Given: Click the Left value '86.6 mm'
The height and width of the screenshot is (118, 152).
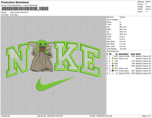Looking at the screenshot, I should (123, 27).
